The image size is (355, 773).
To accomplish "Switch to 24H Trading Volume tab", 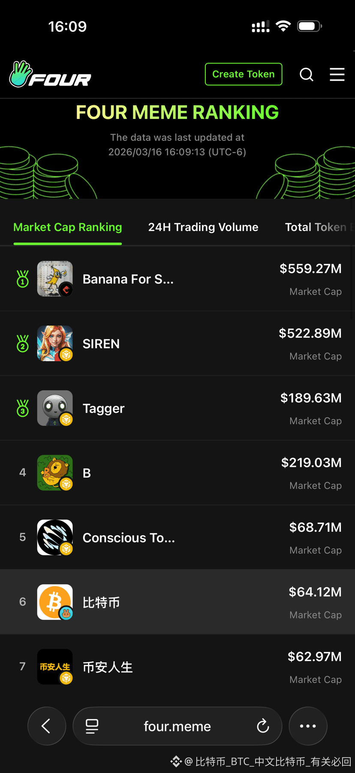I will 203,227.
